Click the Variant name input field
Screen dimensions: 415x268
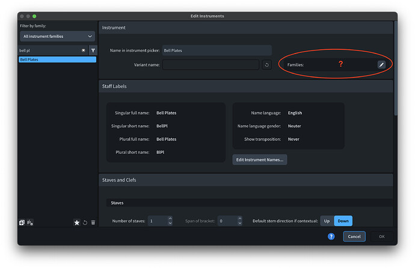coord(211,65)
